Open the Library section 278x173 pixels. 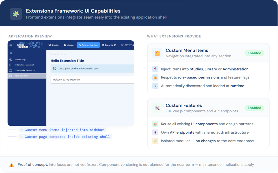(x=69, y=45)
